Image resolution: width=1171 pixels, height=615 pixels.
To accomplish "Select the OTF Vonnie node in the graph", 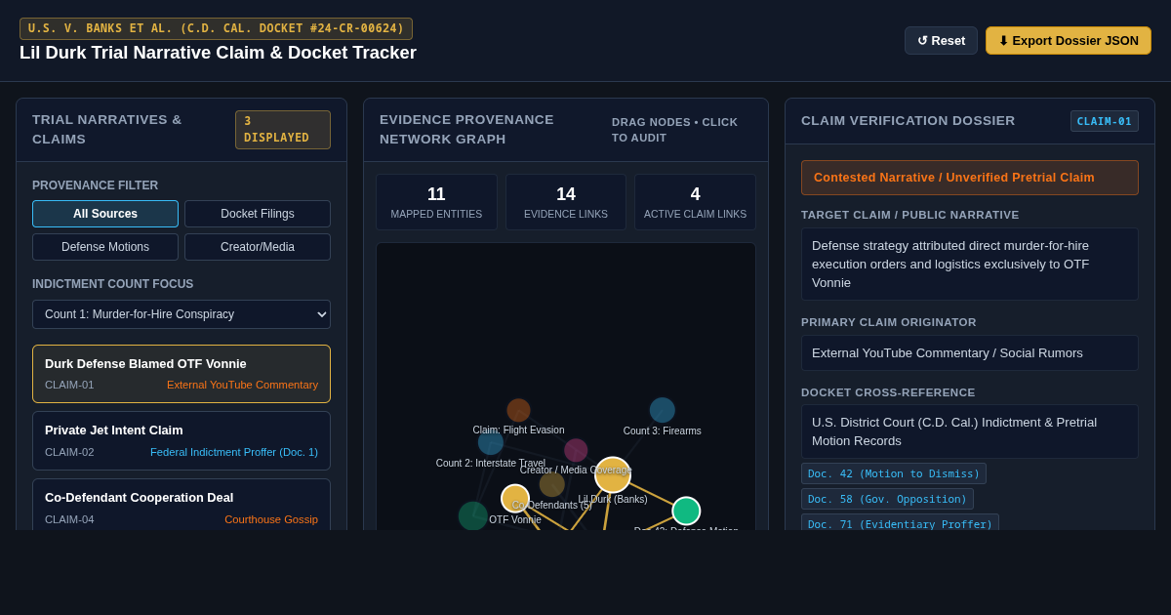I will [x=515, y=499].
